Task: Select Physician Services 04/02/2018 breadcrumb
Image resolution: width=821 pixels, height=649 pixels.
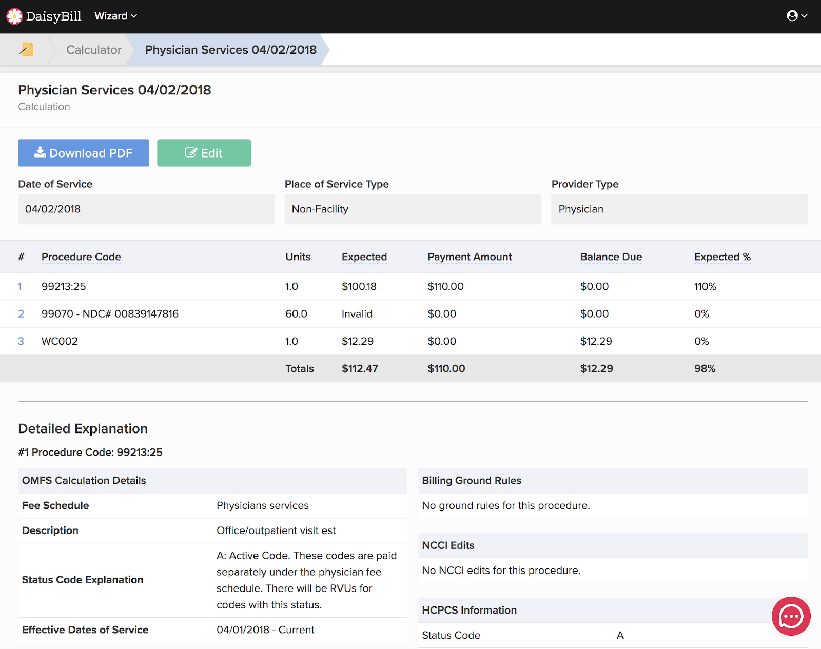Action: coord(230,50)
